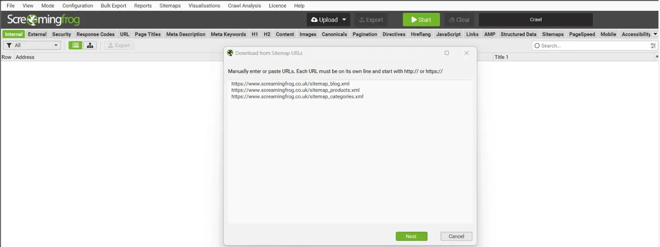Maximize the Download from Sitemap dialog
The width and height of the screenshot is (660, 247).
(447, 53)
